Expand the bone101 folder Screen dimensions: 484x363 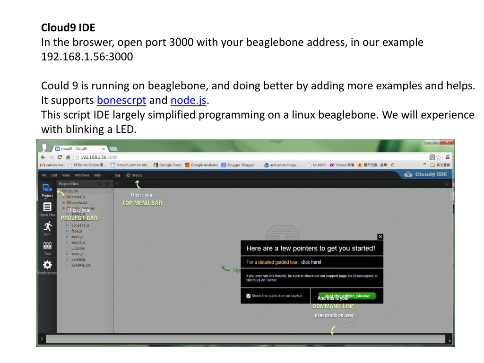[64, 197]
